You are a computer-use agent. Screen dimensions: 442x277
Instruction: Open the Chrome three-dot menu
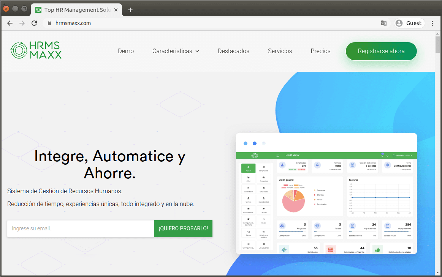point(432,23)
